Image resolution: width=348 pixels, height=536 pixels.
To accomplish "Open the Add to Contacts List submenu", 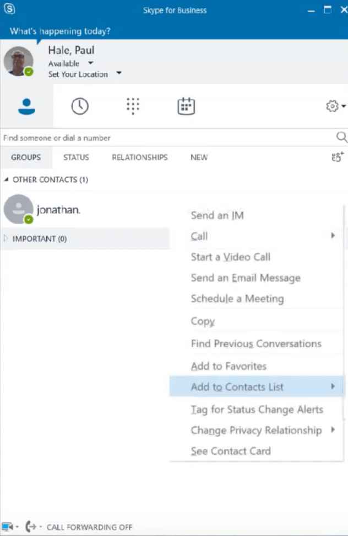I will (237, 387).
